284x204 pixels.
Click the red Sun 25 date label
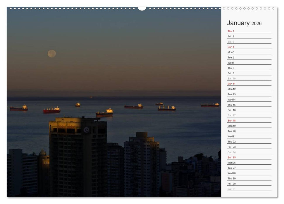(231, 157)
